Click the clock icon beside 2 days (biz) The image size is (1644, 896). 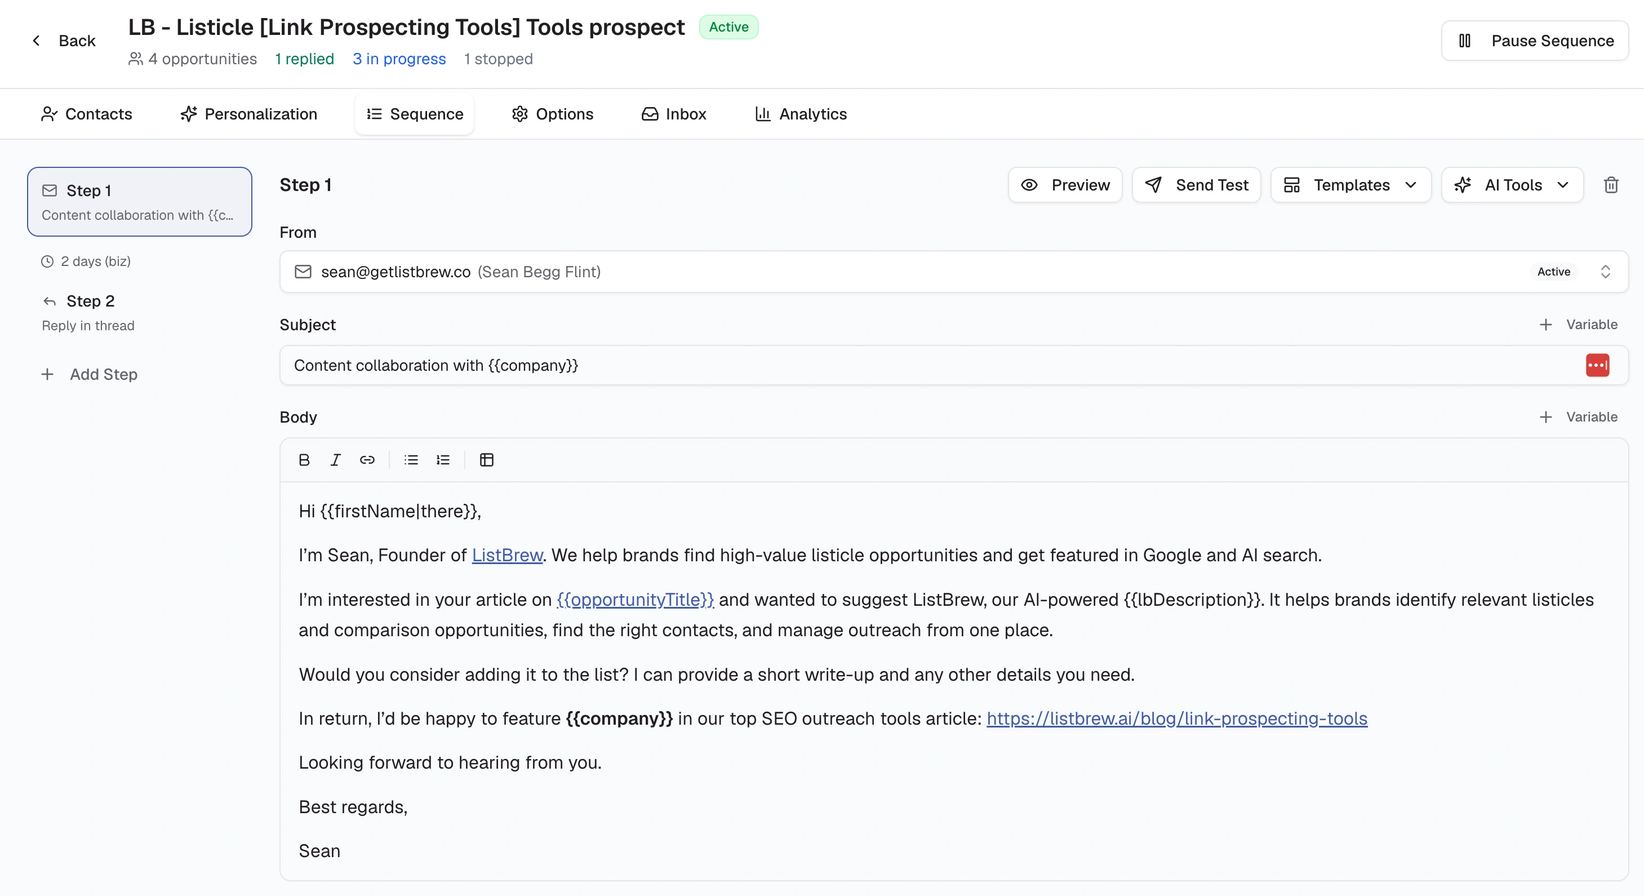(47, 261)
